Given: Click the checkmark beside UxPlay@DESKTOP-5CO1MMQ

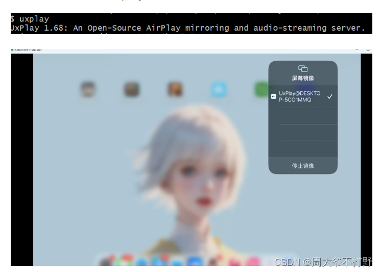Looking at the screenshot, I should tap(329, 96).
